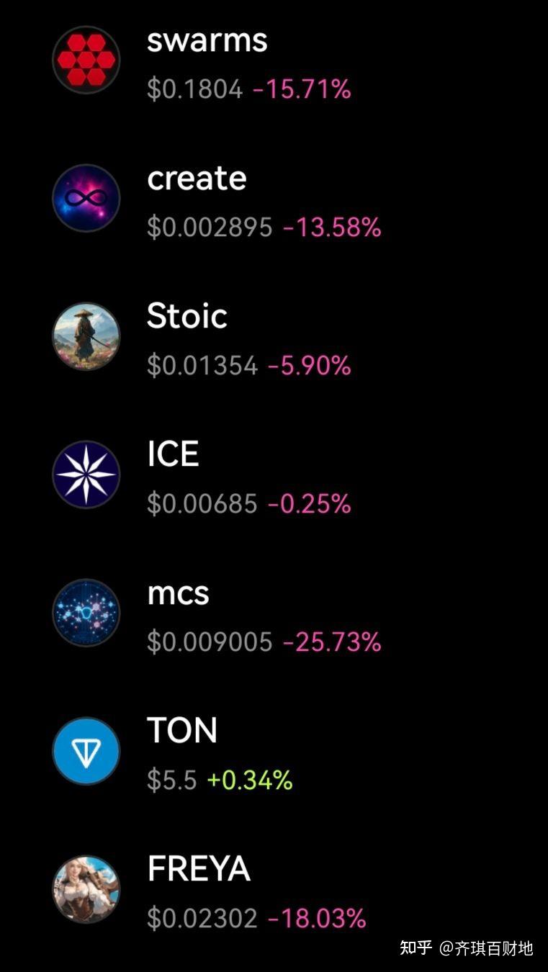The width and height of the screenshot is (548, 972).
Task: Tap the swarms red hexagon icon
Action: [86, 60]
